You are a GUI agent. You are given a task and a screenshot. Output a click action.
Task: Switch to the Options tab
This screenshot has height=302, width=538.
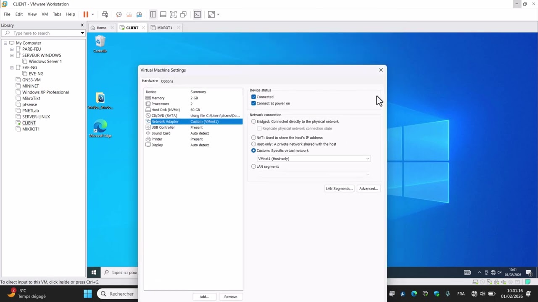[x=167, y=81]
